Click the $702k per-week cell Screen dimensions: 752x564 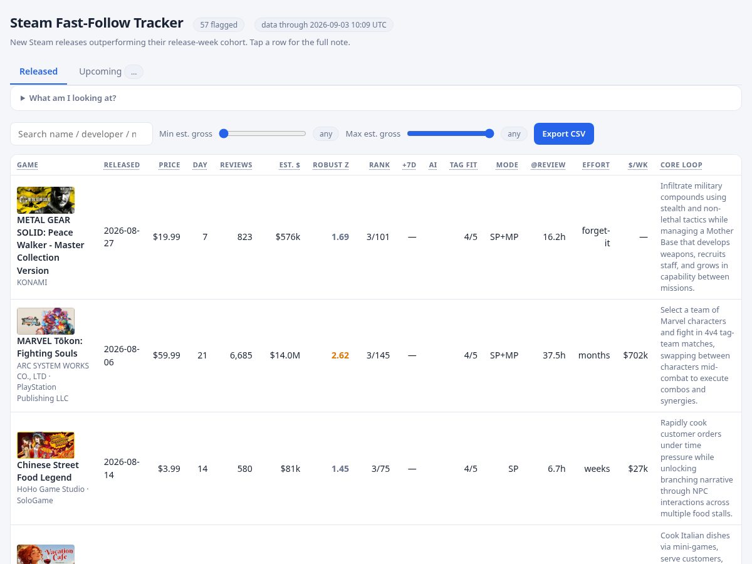click(x=635, y=355)
